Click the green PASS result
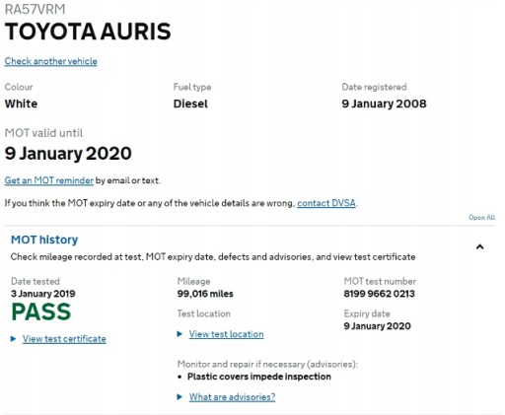The width and height of the screenshot is (505, 415). point(41,311)
